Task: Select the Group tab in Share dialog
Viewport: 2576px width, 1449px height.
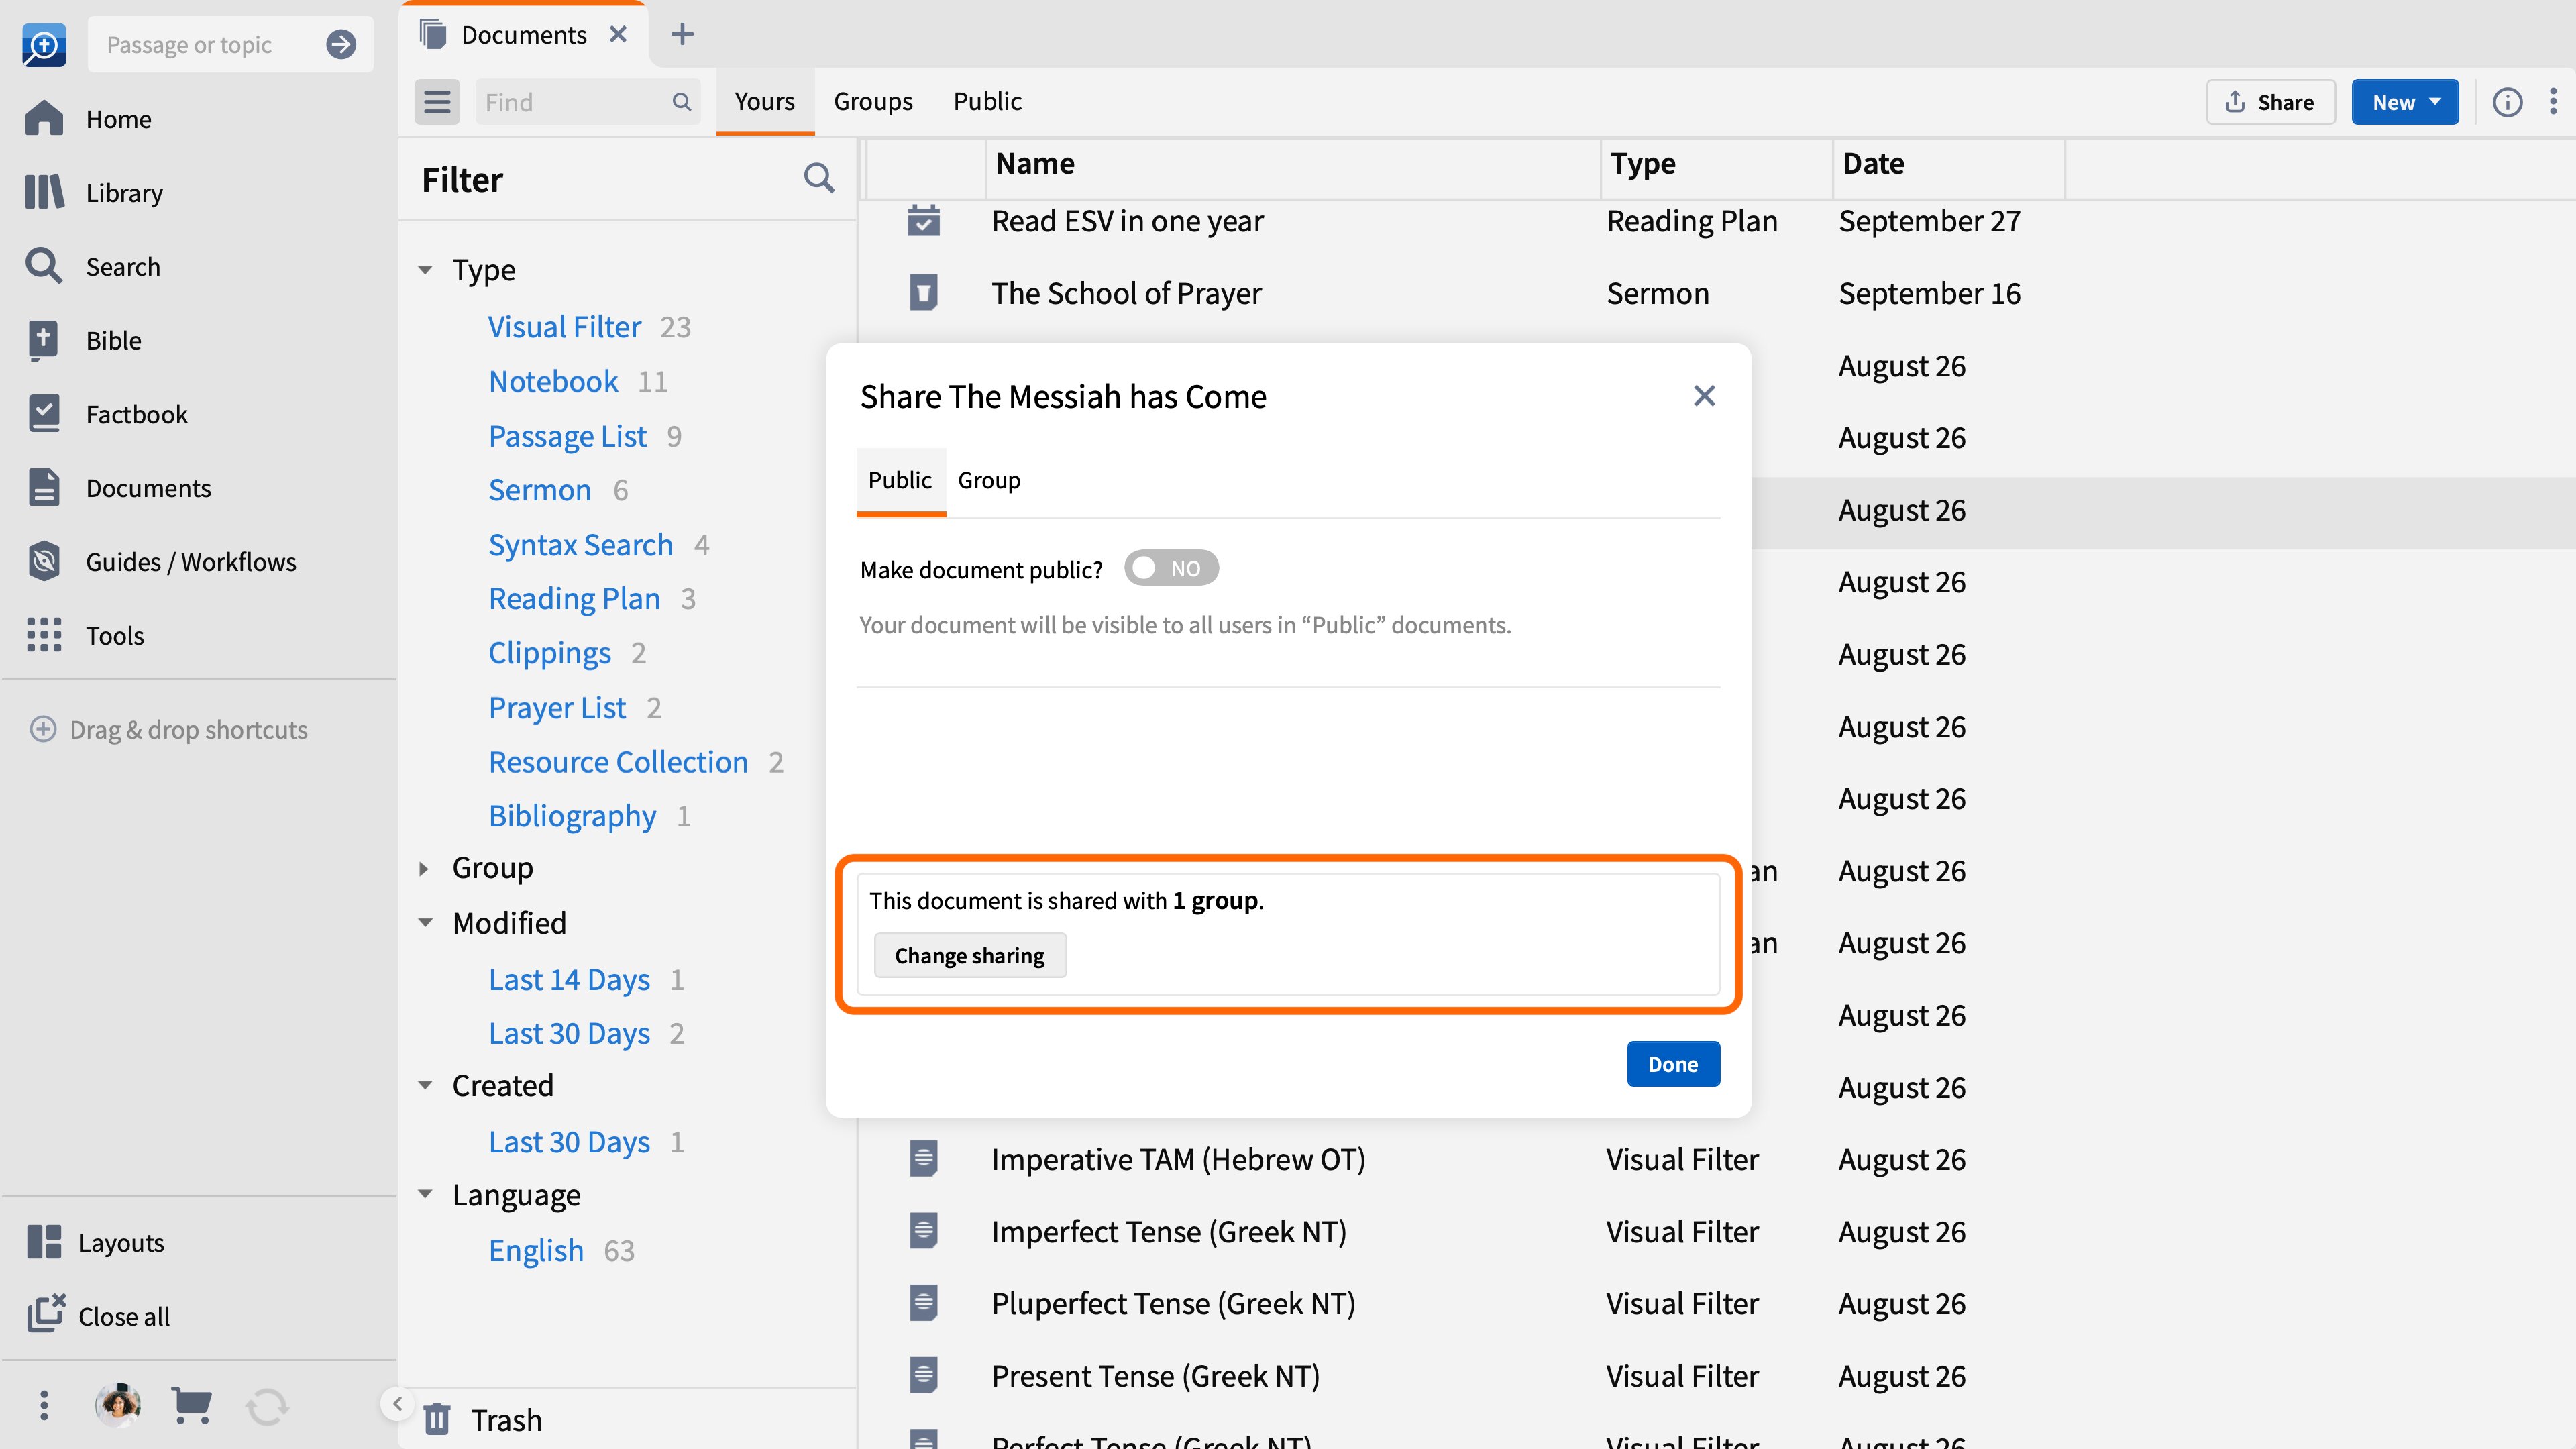Action: pos(989,481)
